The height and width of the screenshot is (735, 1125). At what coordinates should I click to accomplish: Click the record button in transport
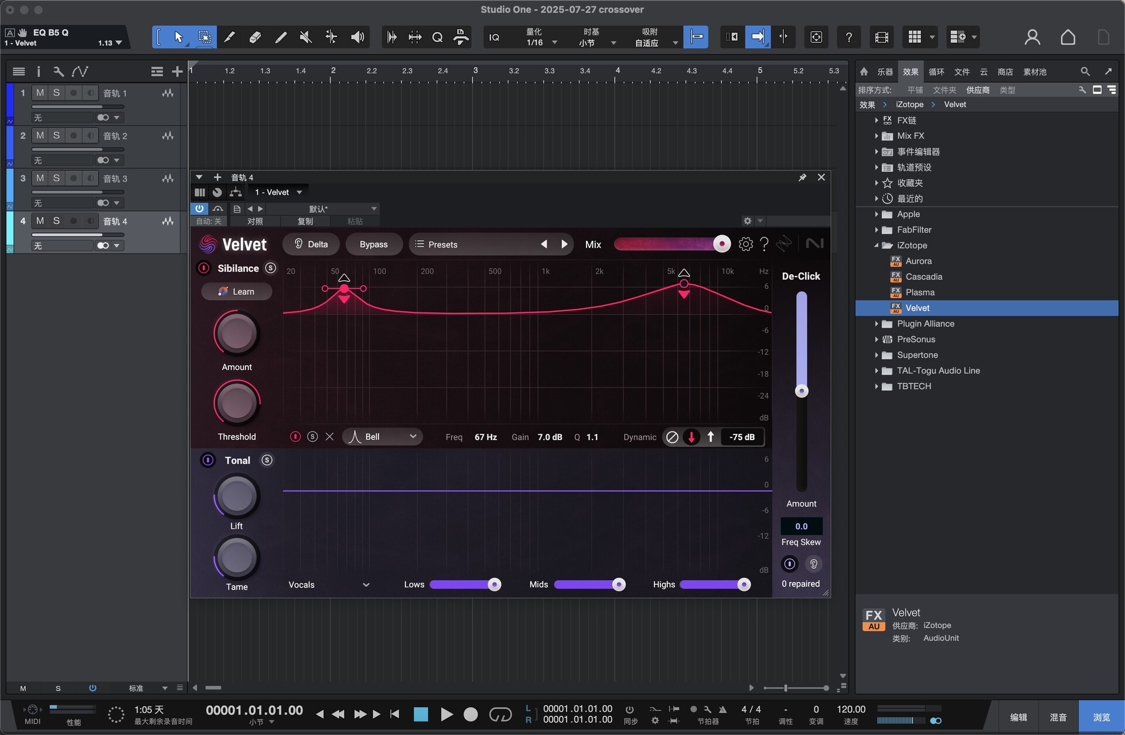click(x=471, y=714)
